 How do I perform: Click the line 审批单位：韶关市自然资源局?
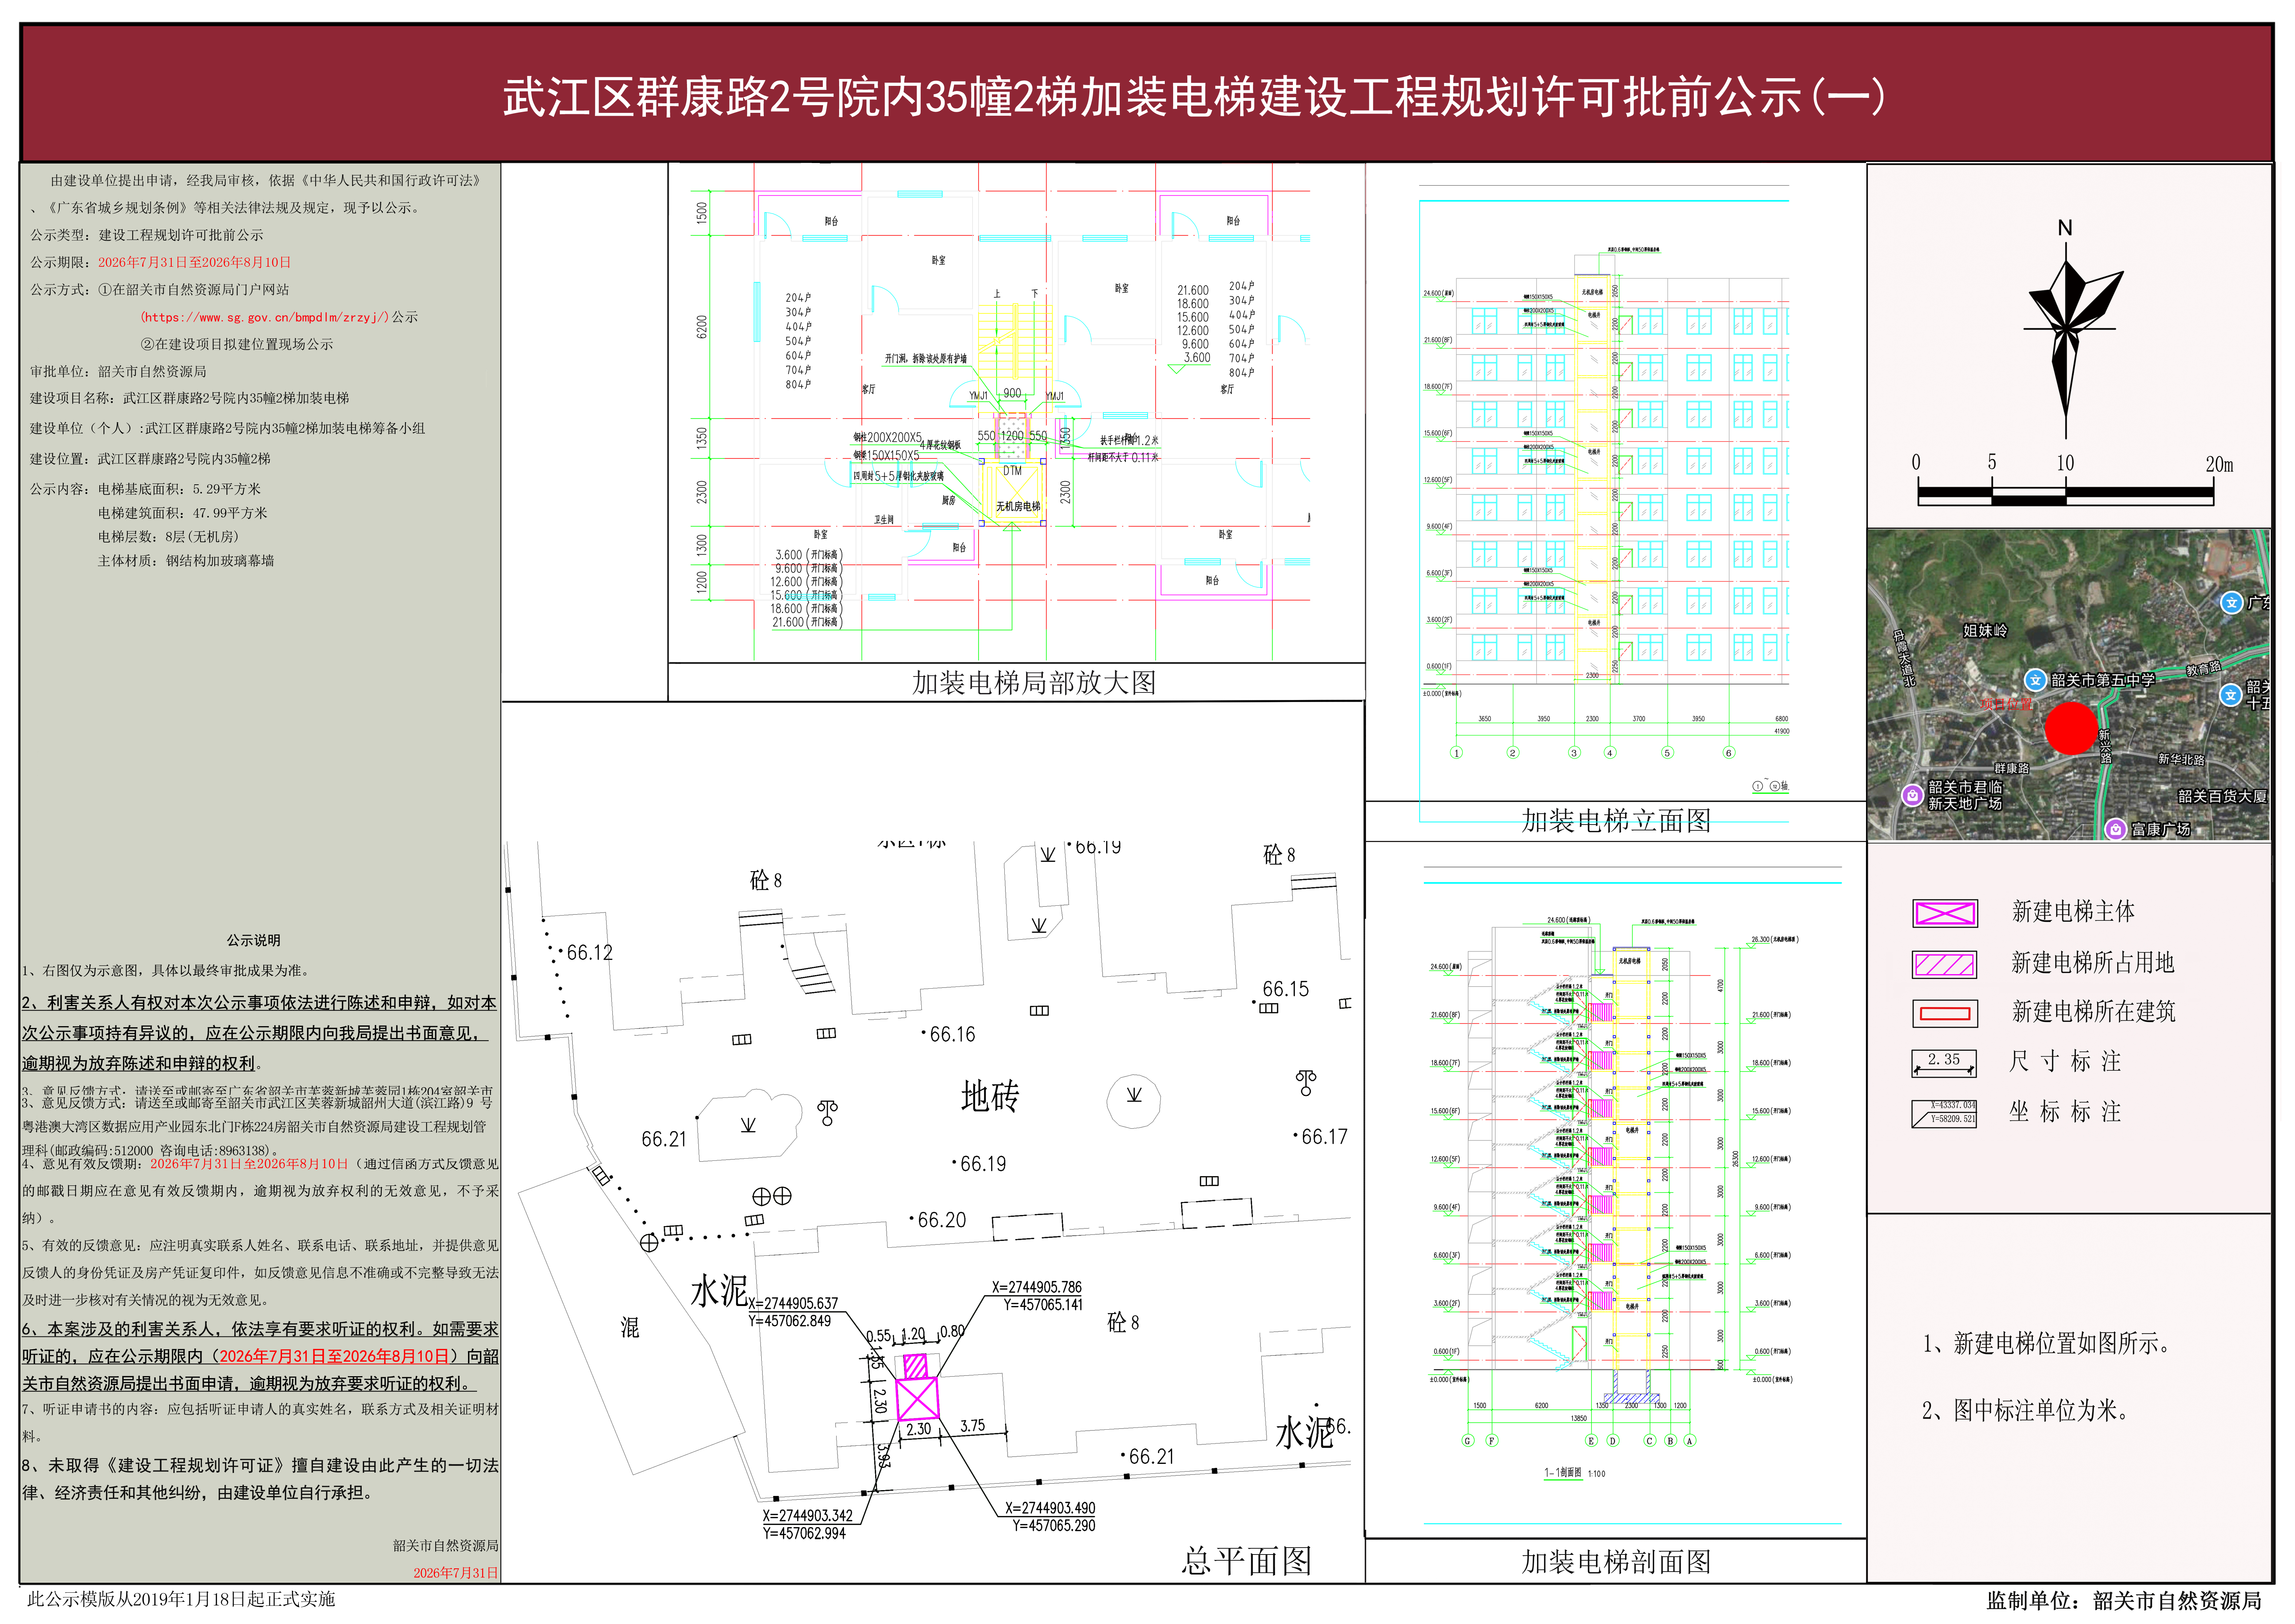(x=118, y=371)
